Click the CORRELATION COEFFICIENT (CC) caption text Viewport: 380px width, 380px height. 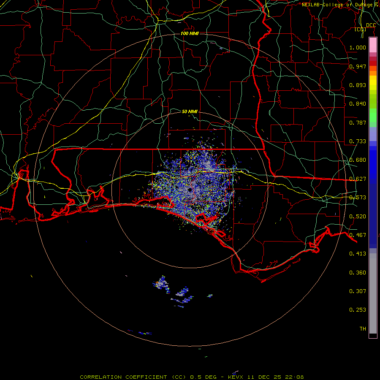pyautogui.click(x=133, y=377)
